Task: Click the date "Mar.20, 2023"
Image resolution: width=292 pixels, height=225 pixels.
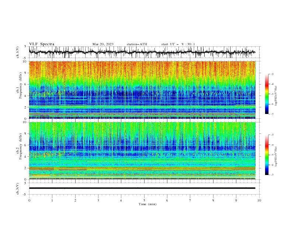Action: pyautogui.click(x=103, y=44)
